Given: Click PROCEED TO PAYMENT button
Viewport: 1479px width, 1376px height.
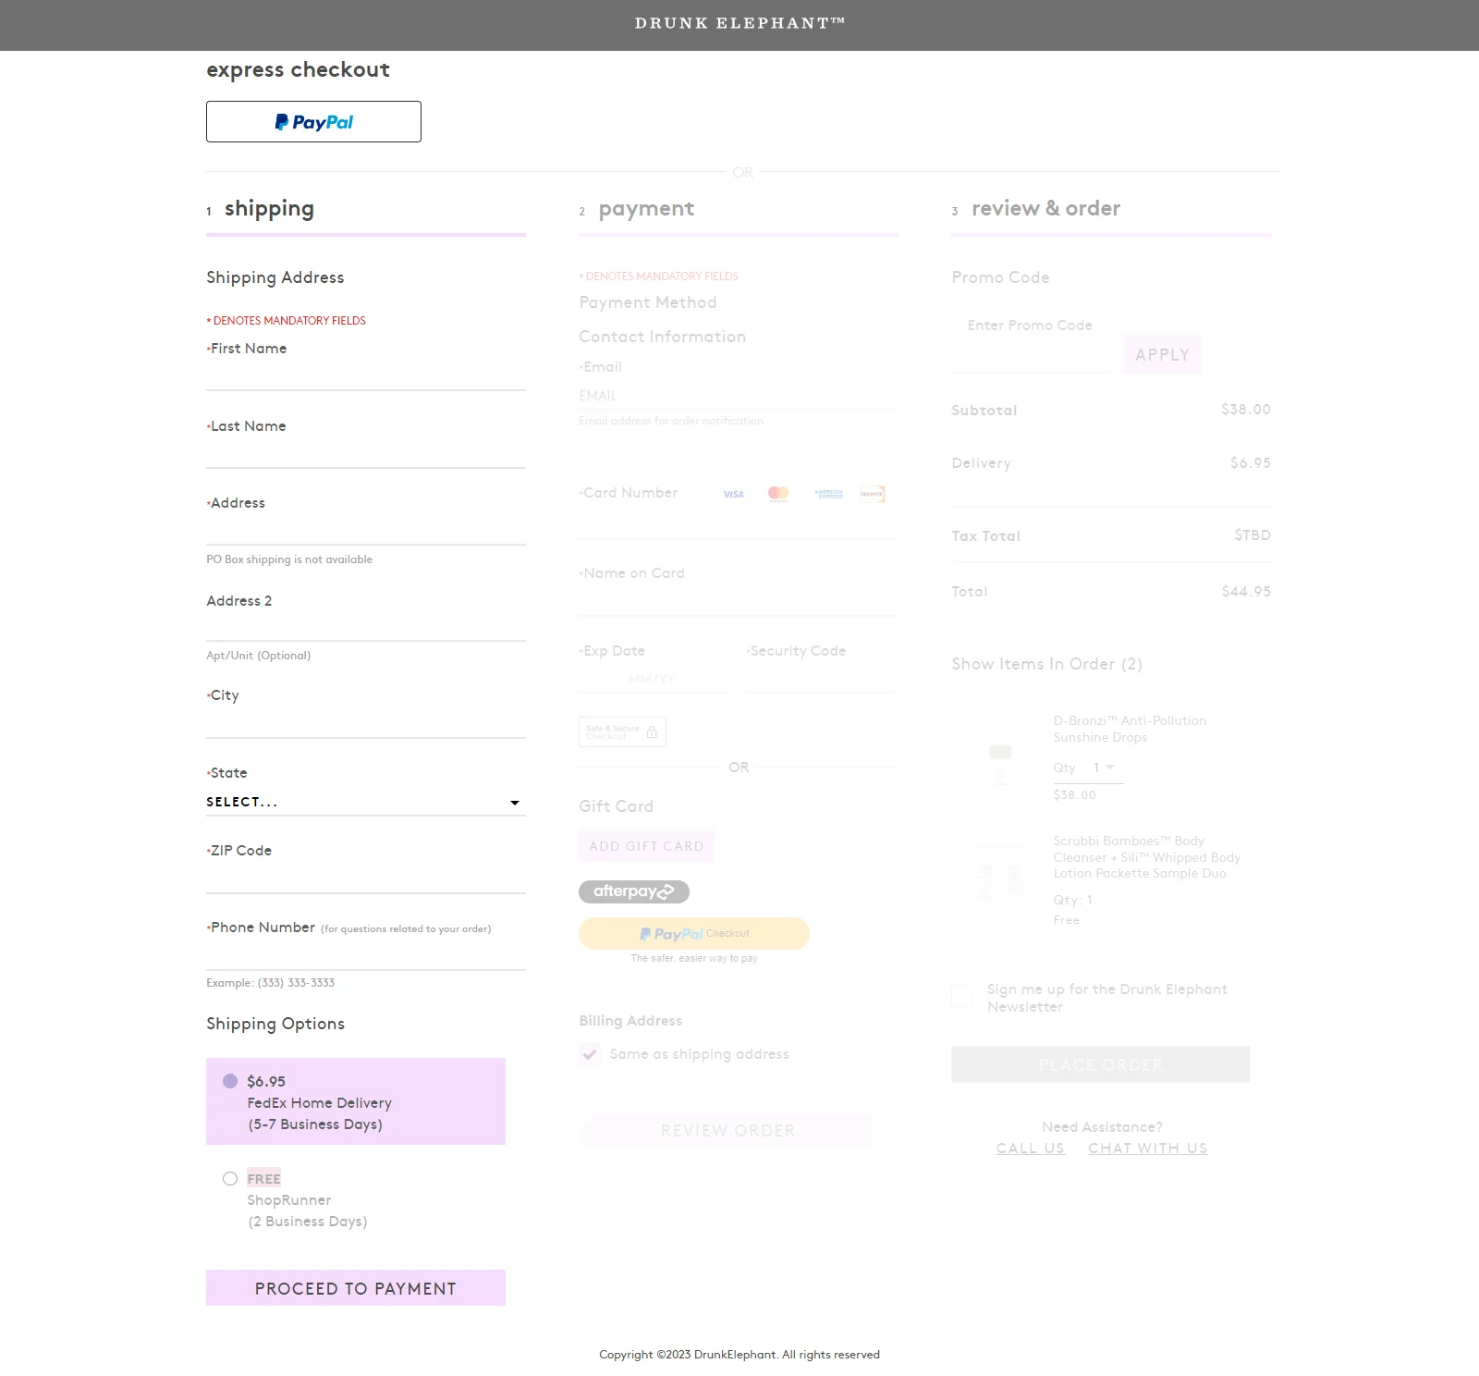Looking at the screenshot, I should (x=356, y=1288).
